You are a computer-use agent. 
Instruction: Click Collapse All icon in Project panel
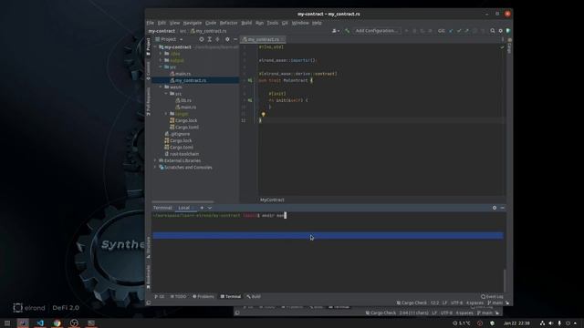click(x=217, y=39)
